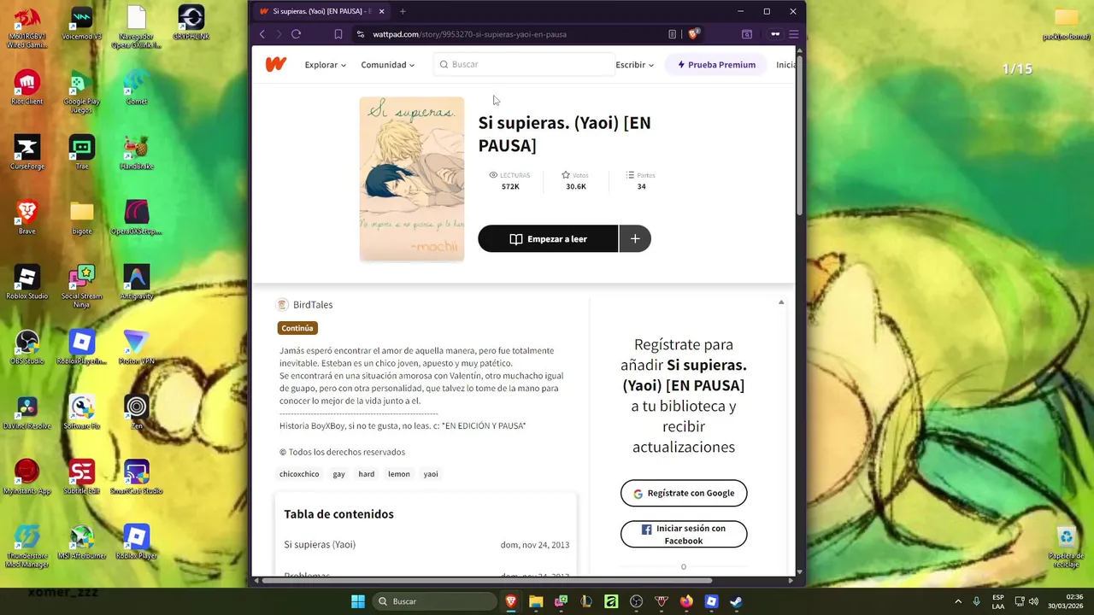The width and height of the screenshot is (1094, 615).
Task: Expand the Escribir dropdown menu
Action: (634, 65)
